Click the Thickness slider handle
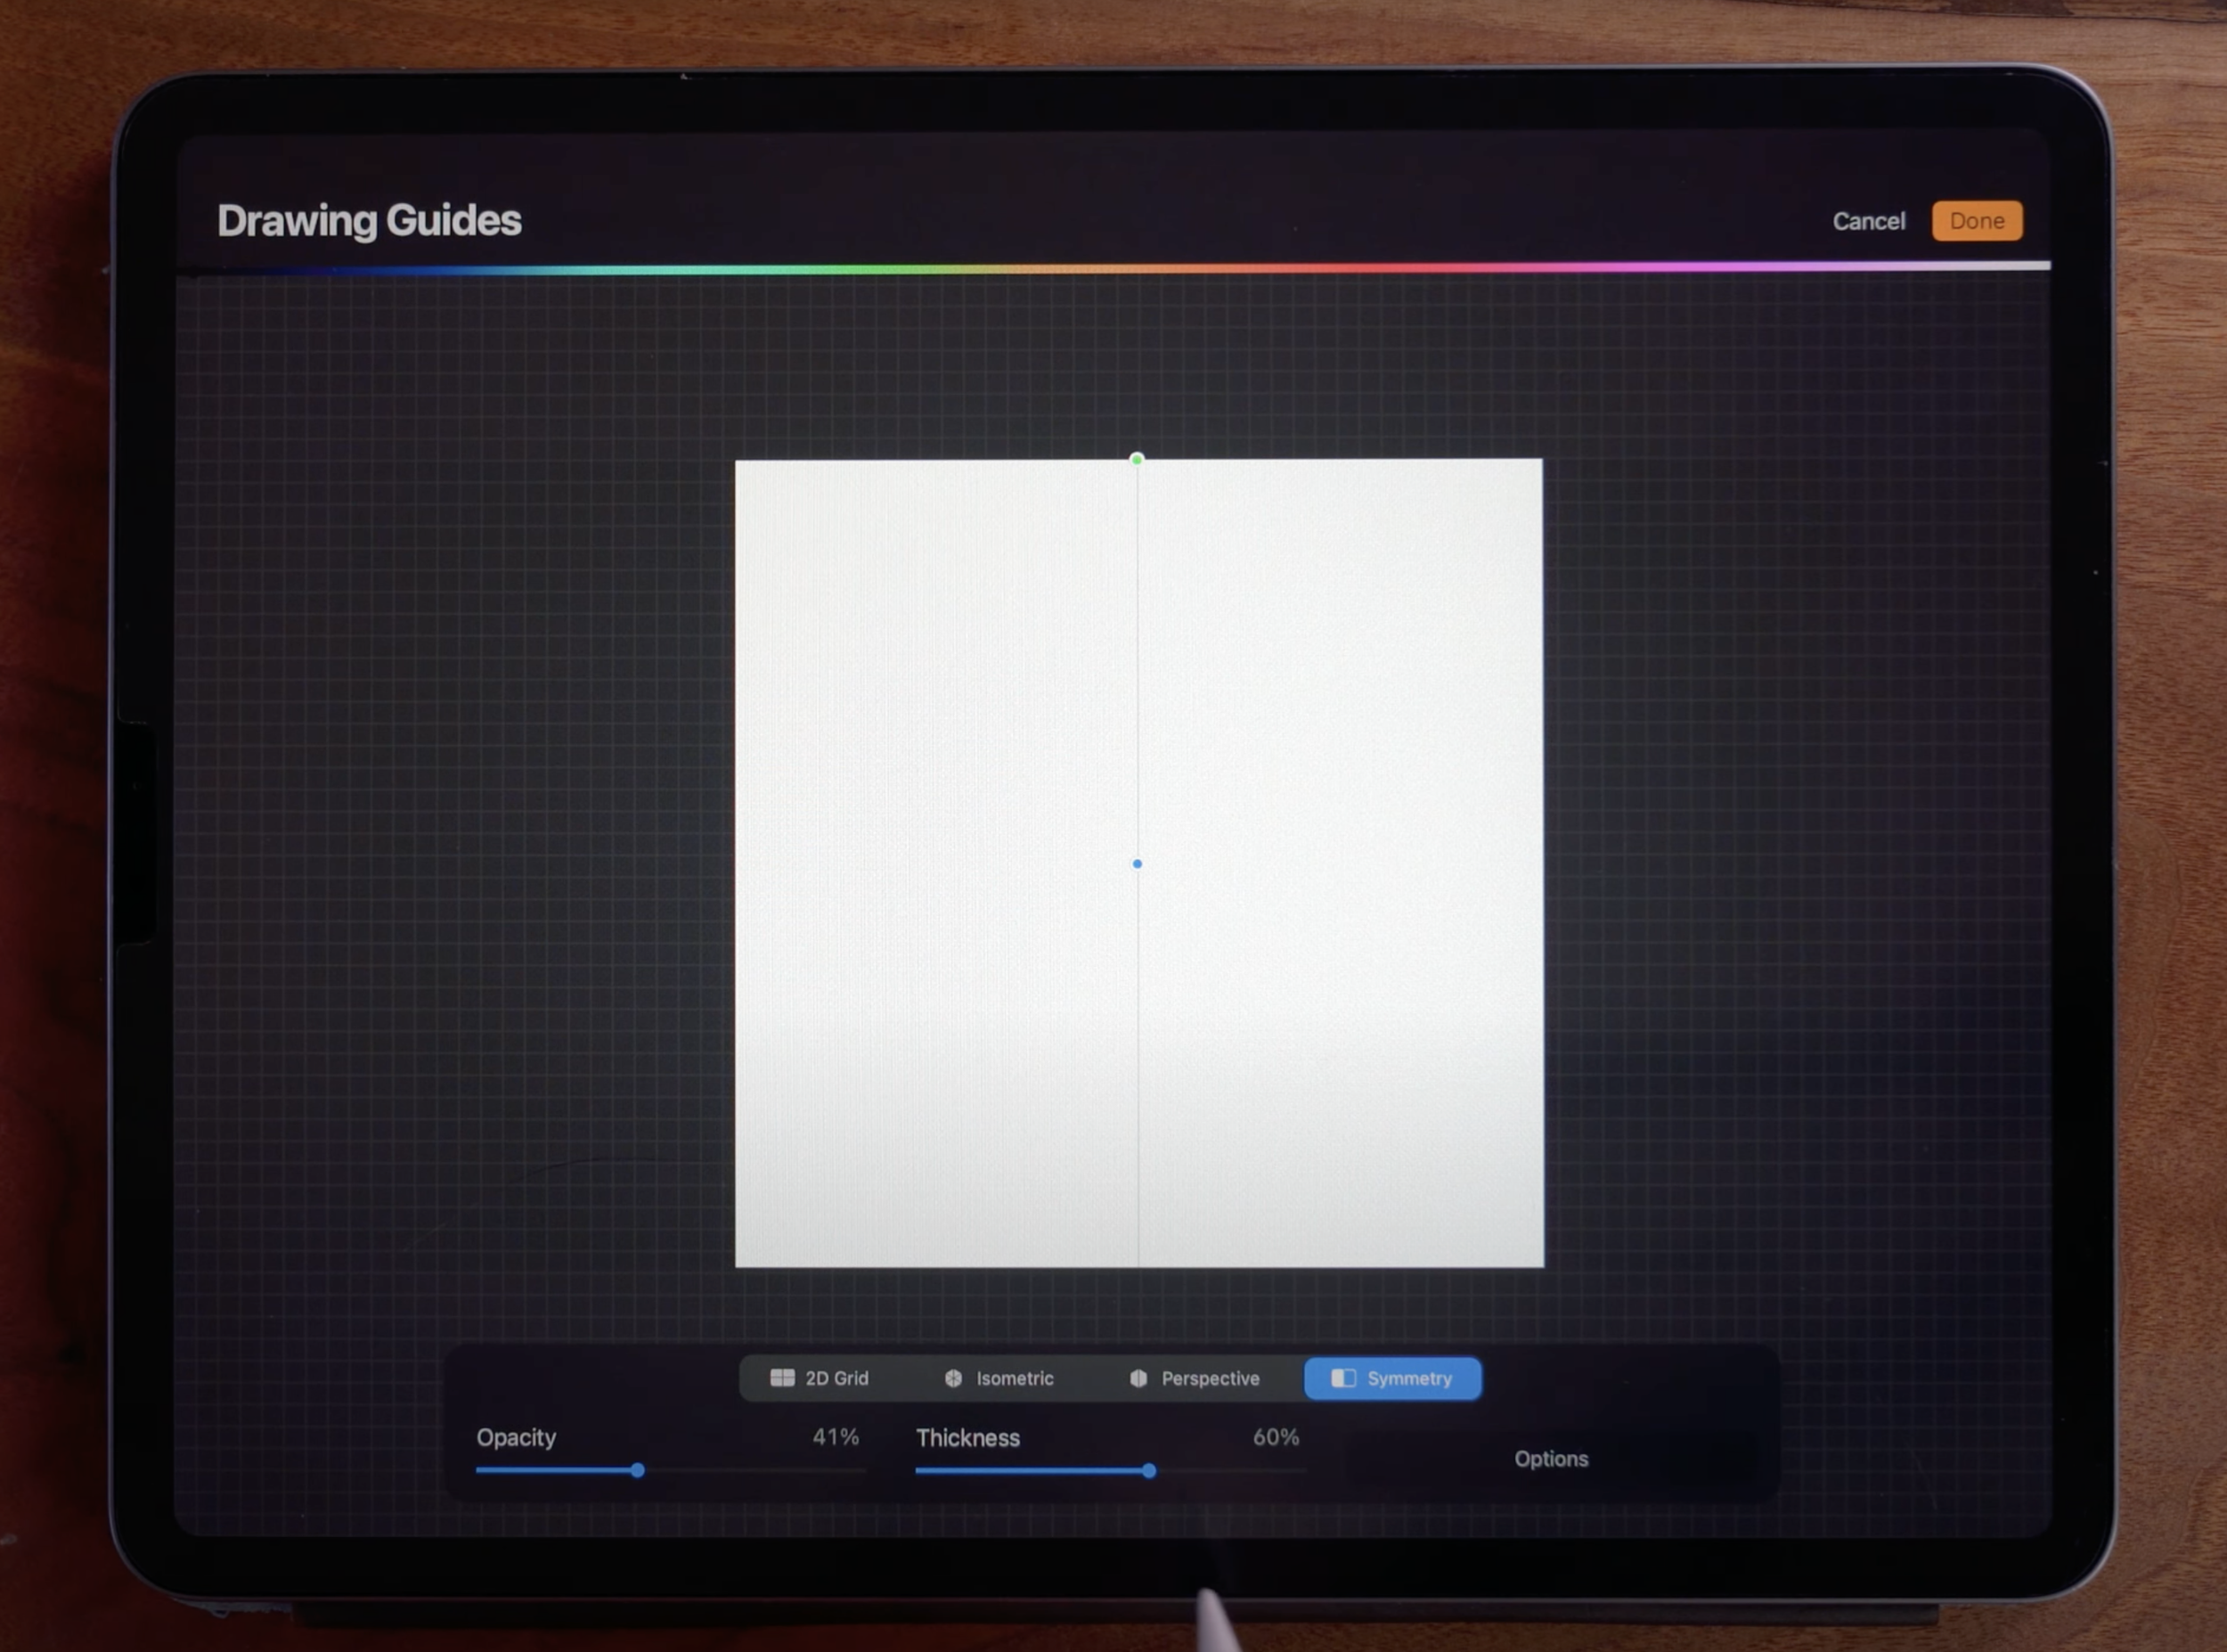2227x1652 pixels. (1148, 1470)
